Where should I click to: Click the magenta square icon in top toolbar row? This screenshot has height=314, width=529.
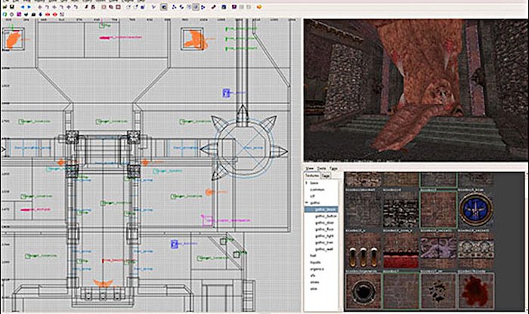234,7
